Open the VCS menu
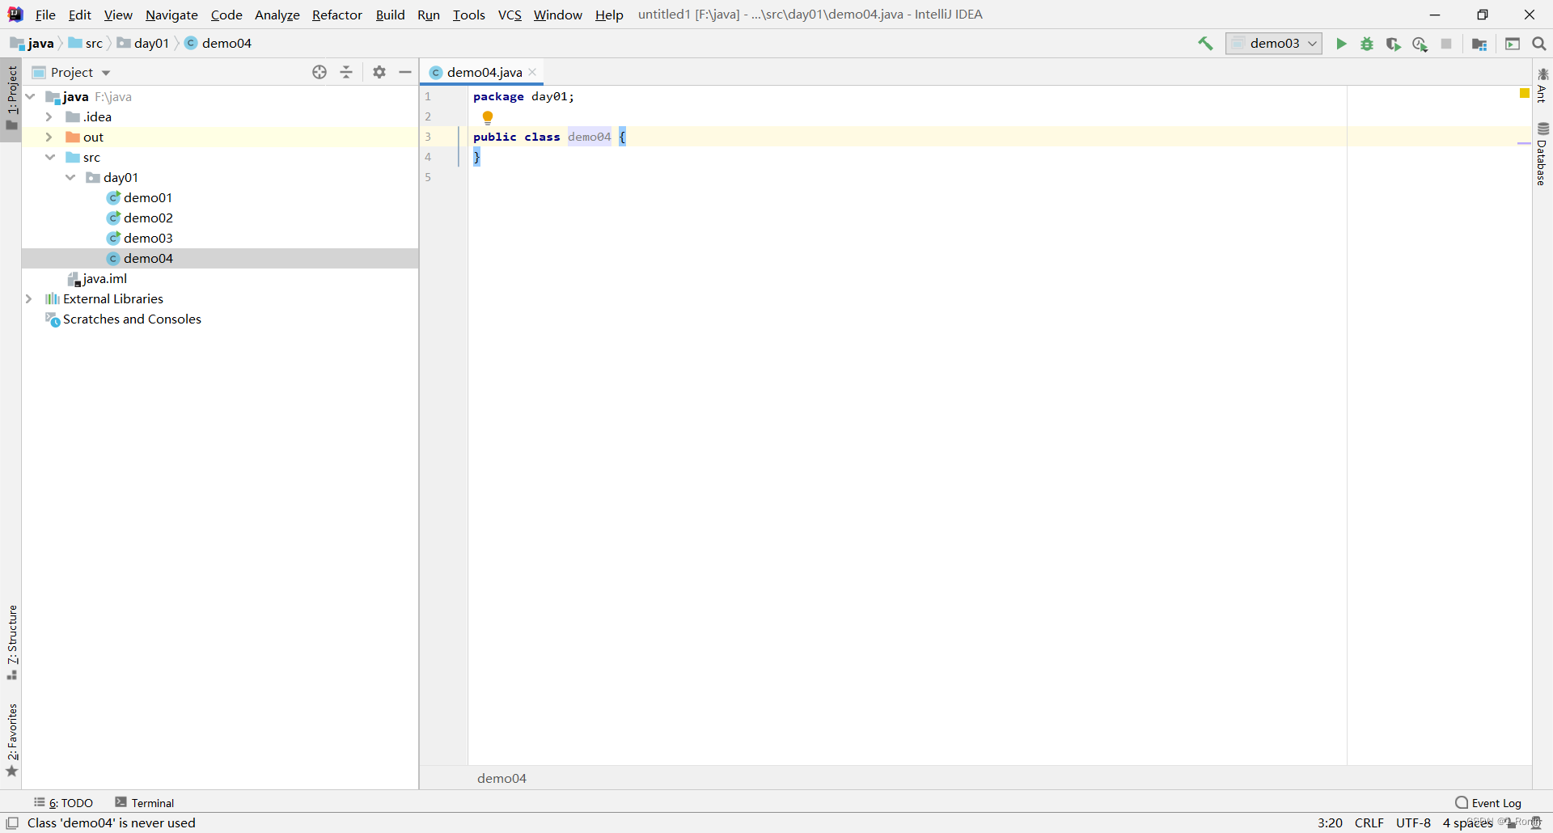Viewport: 1553px width, 833px height. click(510, 15)
